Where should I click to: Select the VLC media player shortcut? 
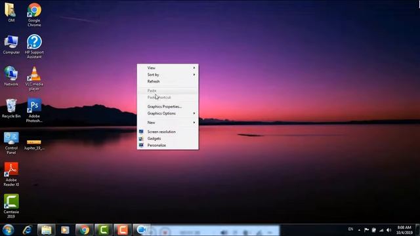[34, 79]
